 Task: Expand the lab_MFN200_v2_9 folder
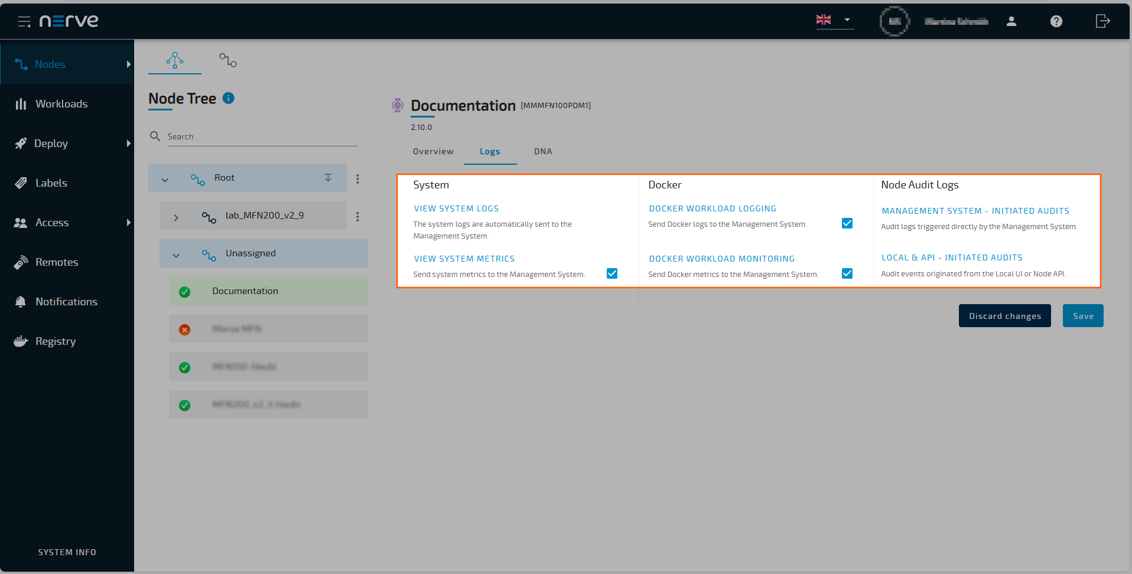(175, 216)
